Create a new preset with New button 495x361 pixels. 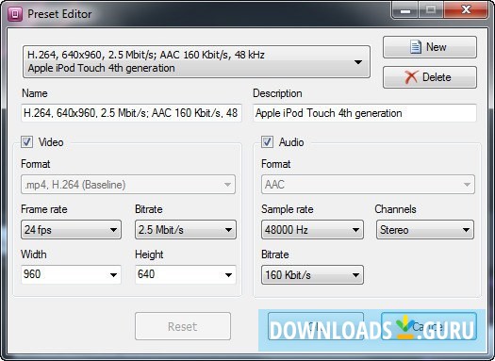click(x=430, y=47)
